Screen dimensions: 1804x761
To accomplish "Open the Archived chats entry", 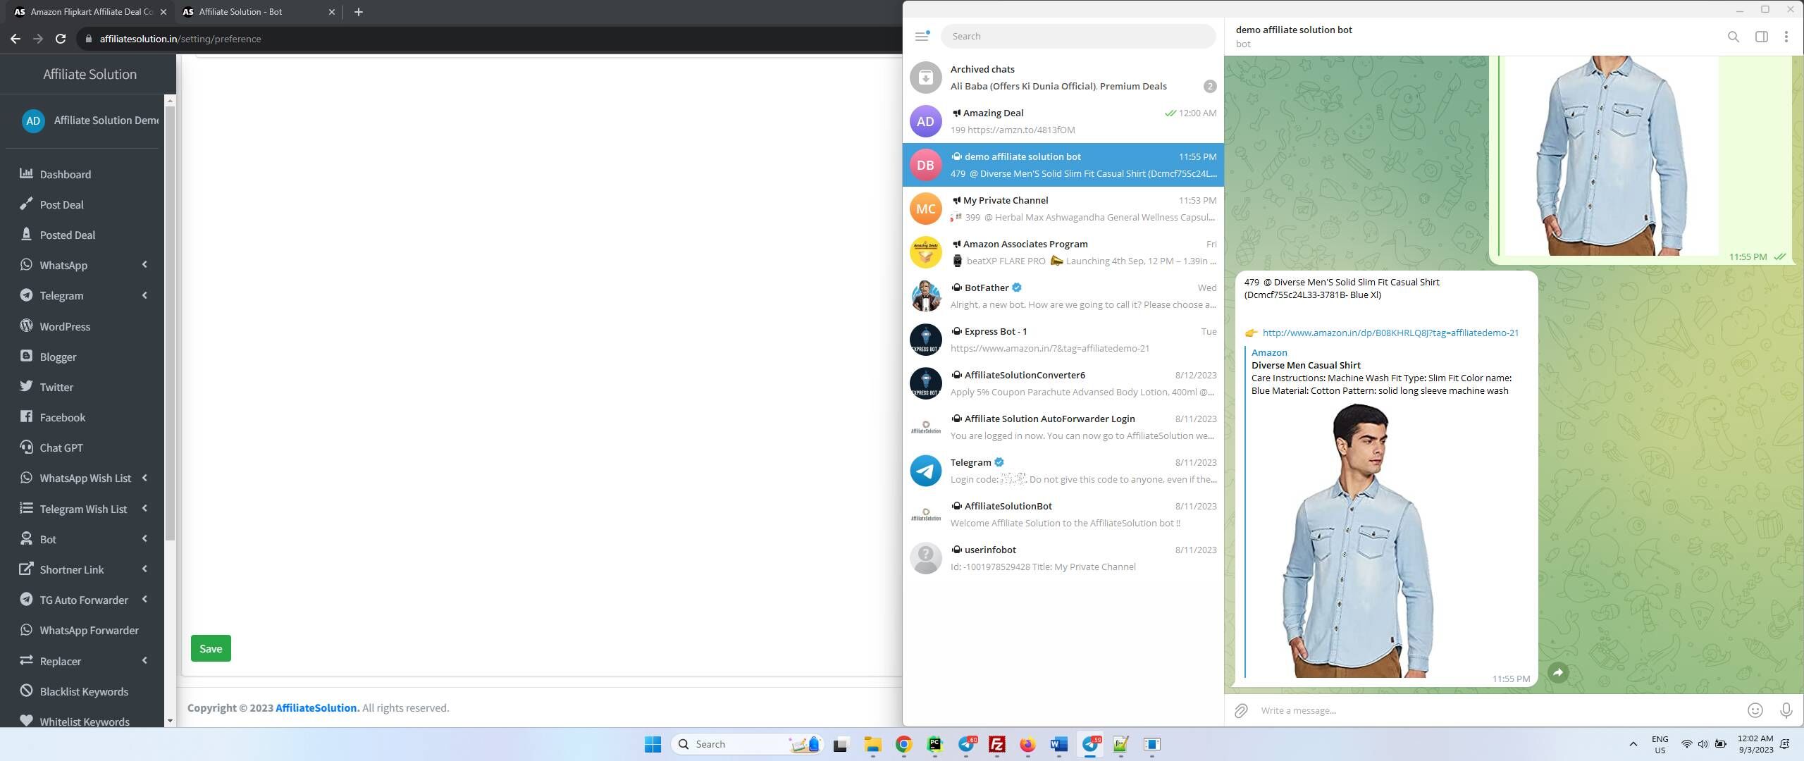I will (1063, 78).
